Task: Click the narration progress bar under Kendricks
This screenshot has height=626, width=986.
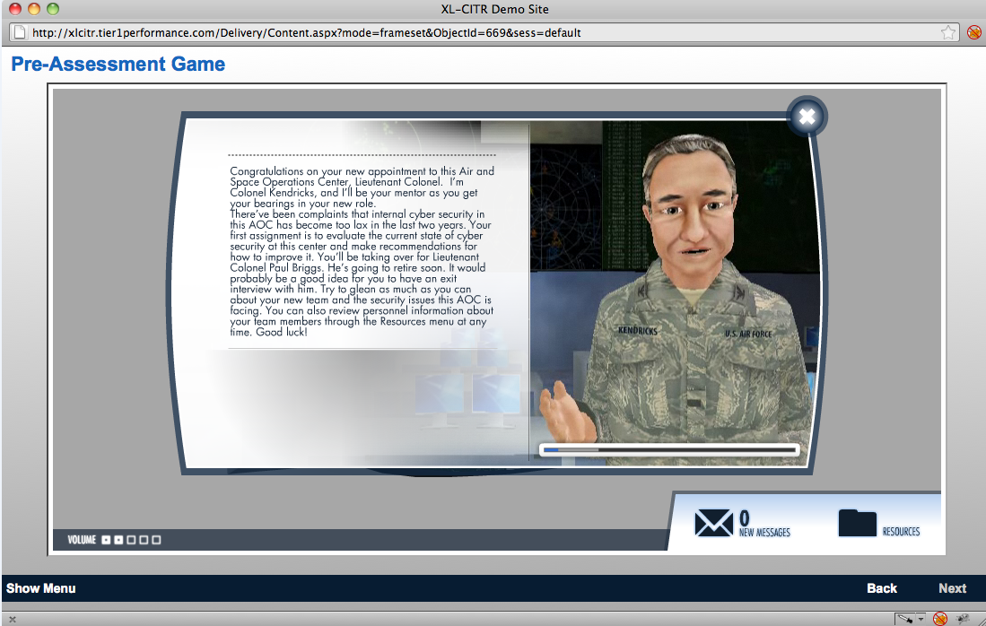Action: 668,449
